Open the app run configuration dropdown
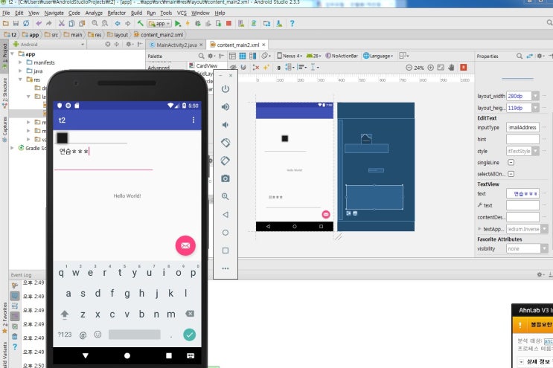Screen dimensions: 553x368 click(x=160, y=24)
